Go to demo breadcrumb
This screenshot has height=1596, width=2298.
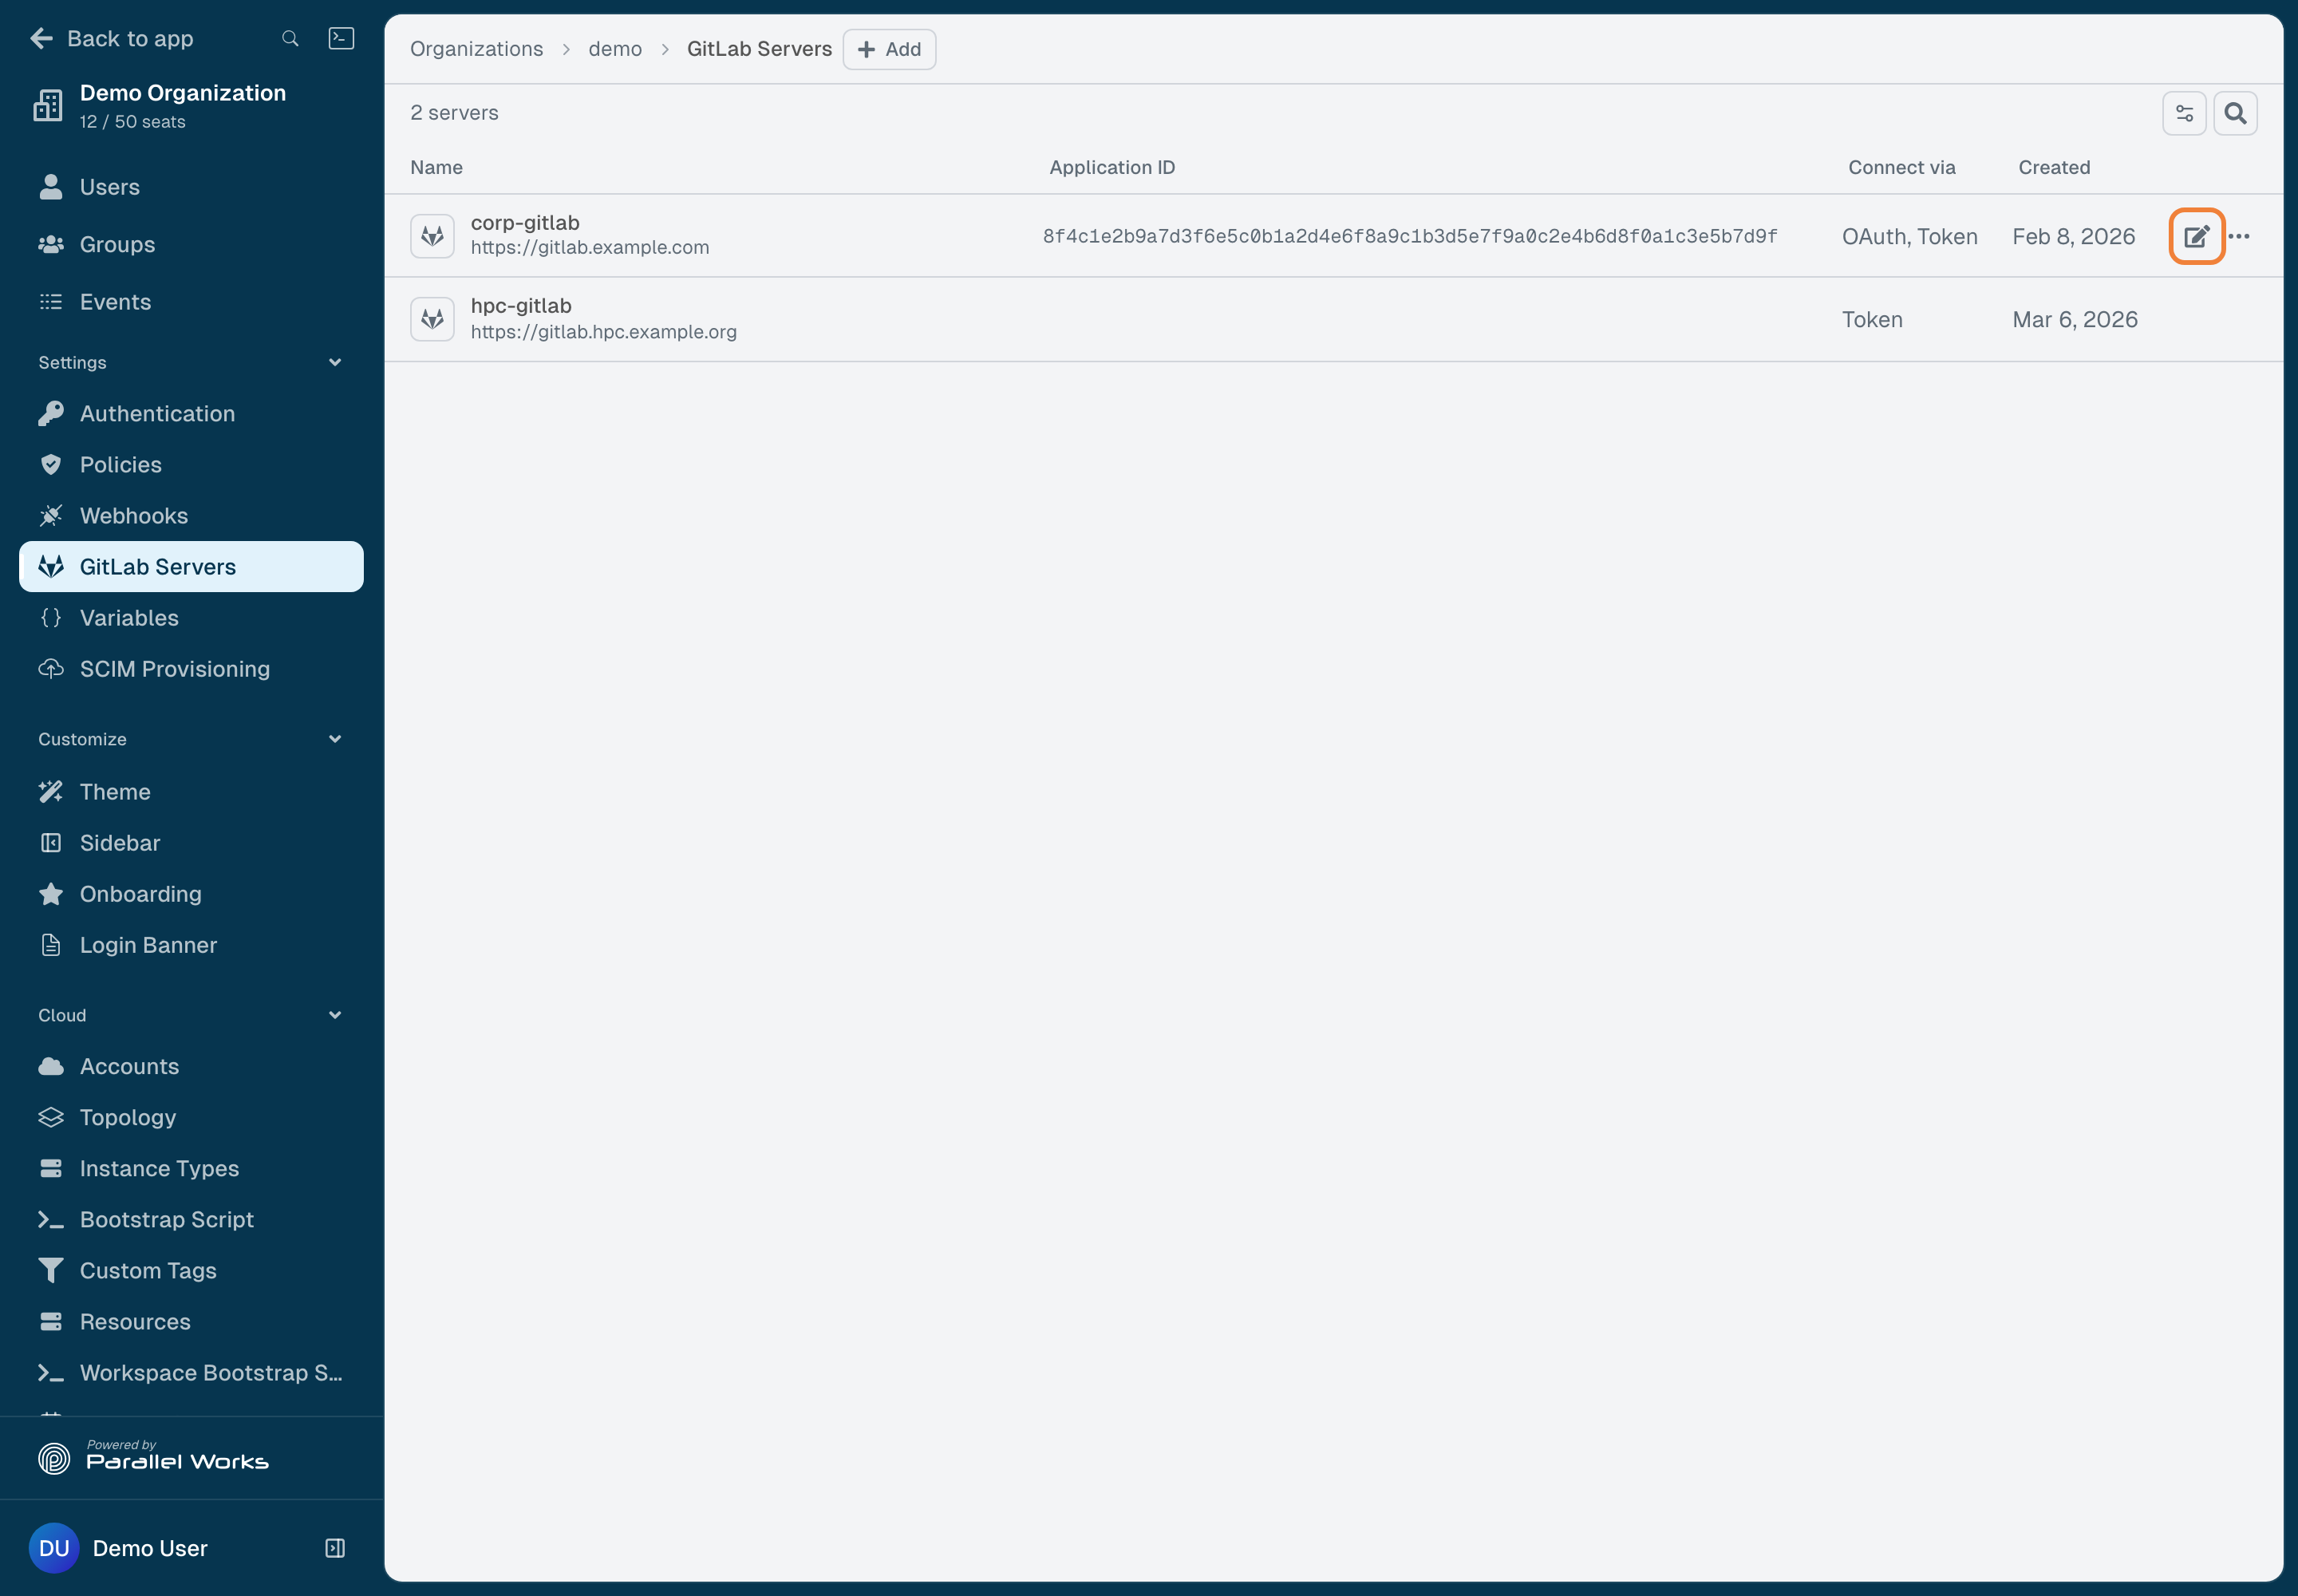pyautogui.click(x=615, y=49)
